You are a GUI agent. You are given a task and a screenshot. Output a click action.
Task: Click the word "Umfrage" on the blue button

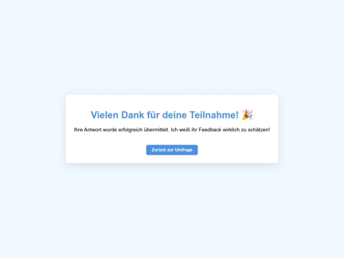click(x=183, y=150)
